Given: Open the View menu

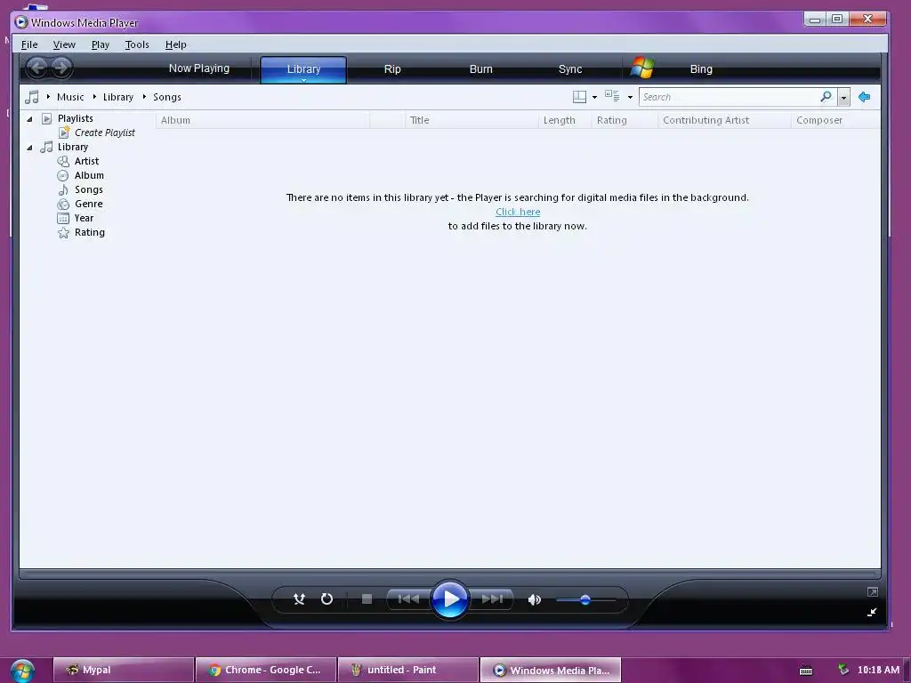Looking at the screenshot, I should point(64,44).
